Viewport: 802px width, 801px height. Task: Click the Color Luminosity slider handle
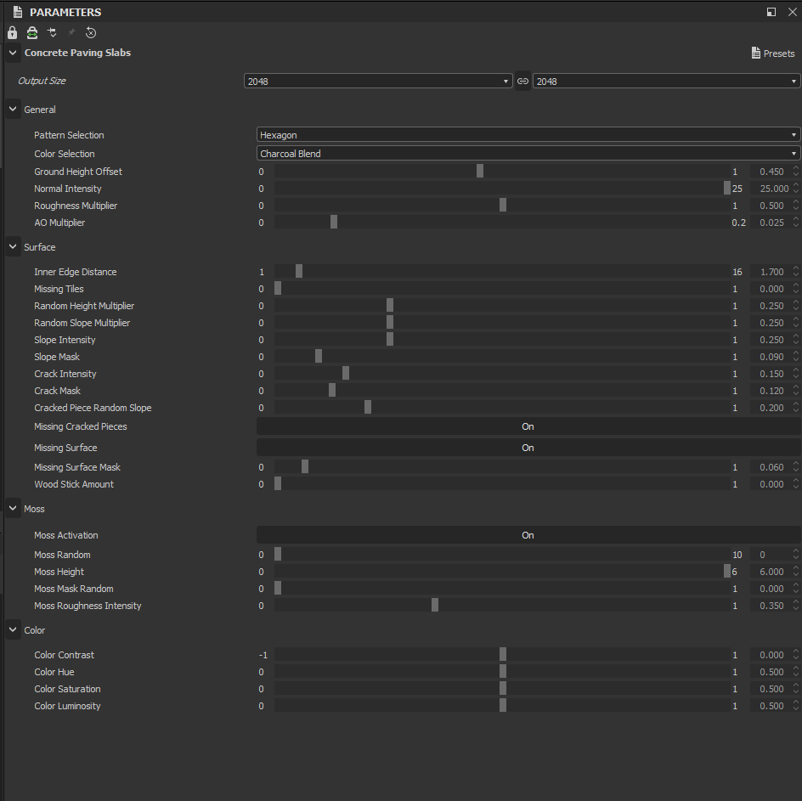pyautogui.click(x=503, y=705)
